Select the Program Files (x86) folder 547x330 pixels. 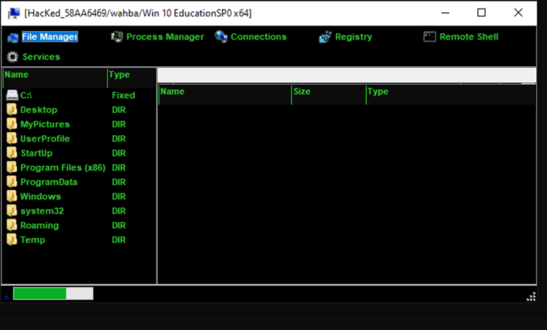63,168
